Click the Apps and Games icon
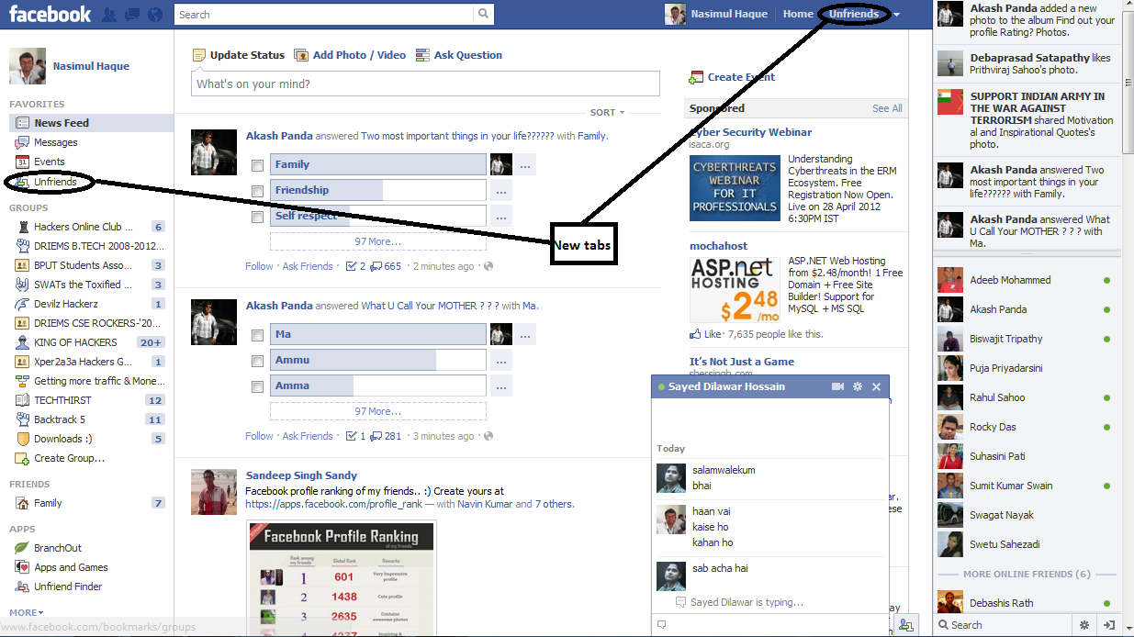This screenshot has width=1134, height=637. 22,567
